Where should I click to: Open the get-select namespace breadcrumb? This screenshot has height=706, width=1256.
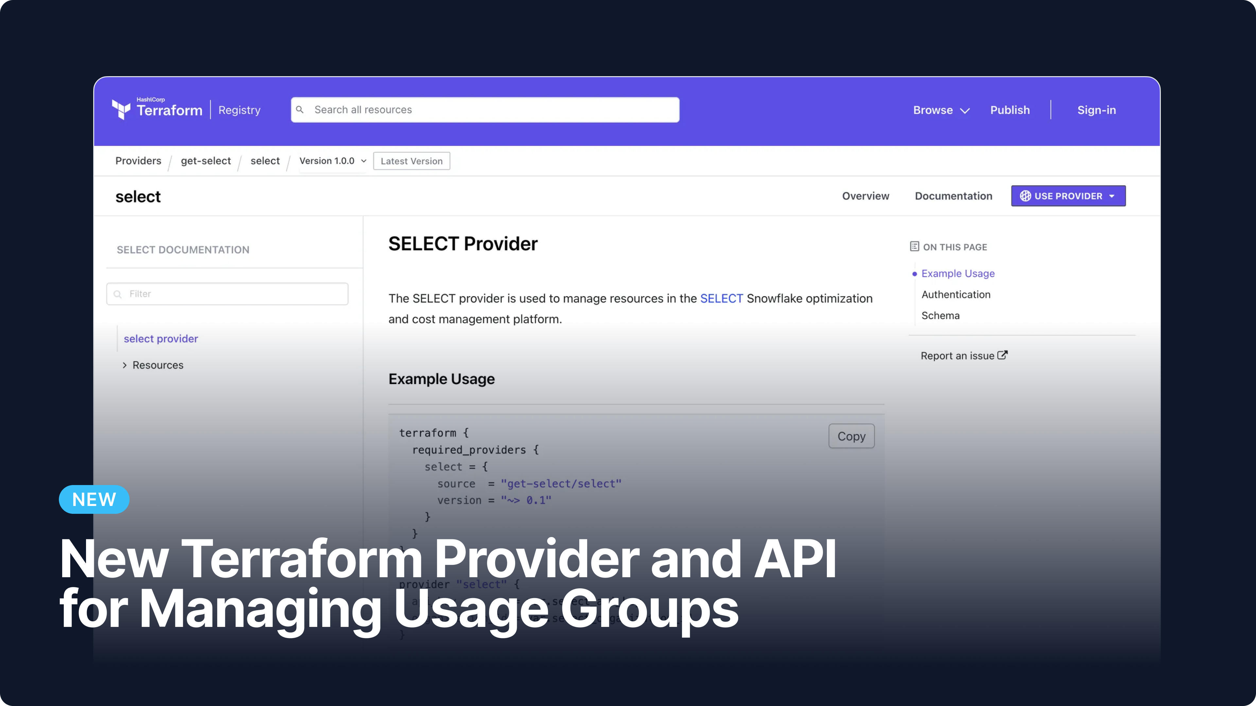[206, 161]
